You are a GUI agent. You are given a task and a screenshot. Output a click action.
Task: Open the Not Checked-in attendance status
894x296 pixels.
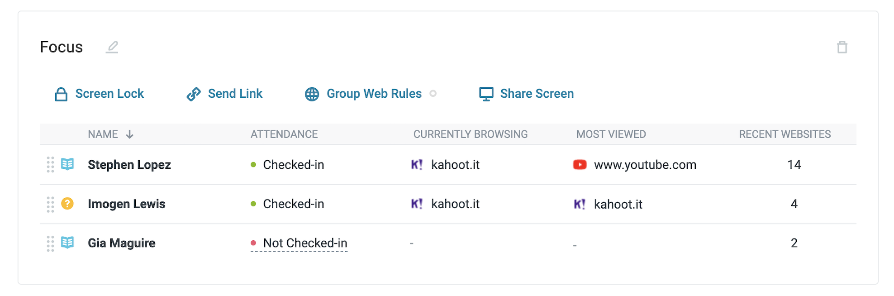(x=305, y=243)
